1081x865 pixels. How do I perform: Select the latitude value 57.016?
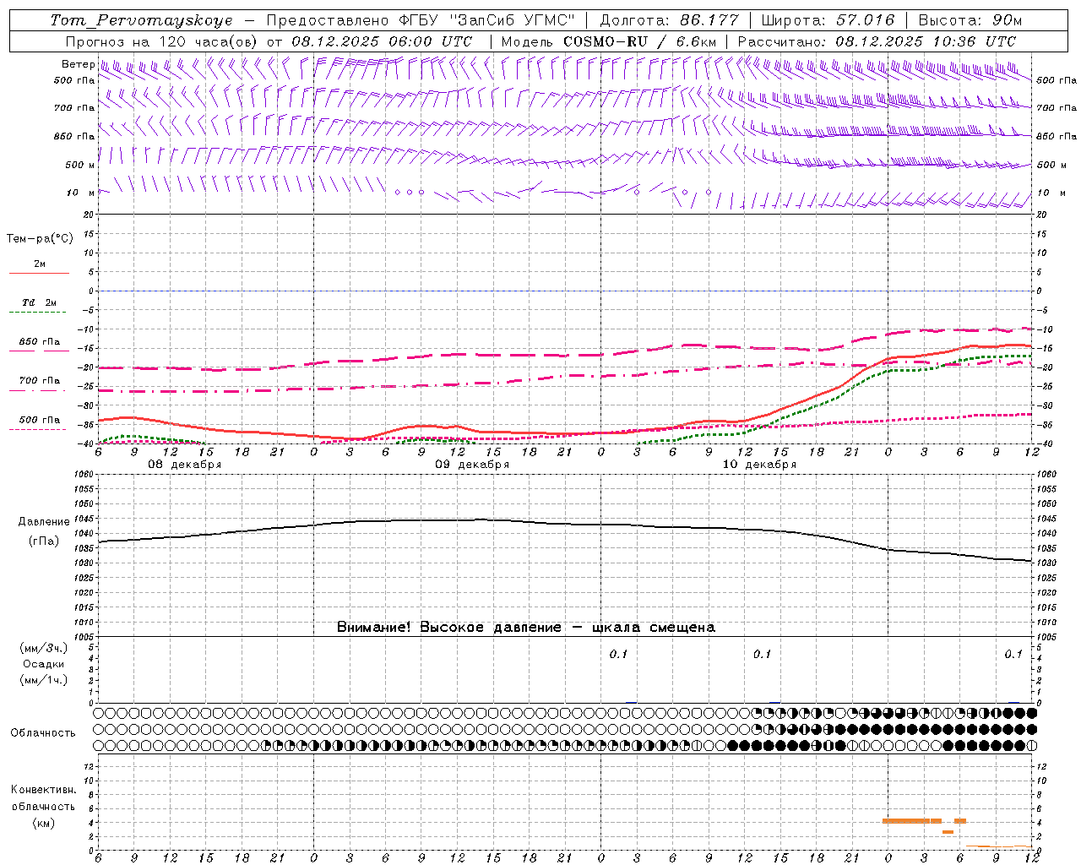(864, 20)
